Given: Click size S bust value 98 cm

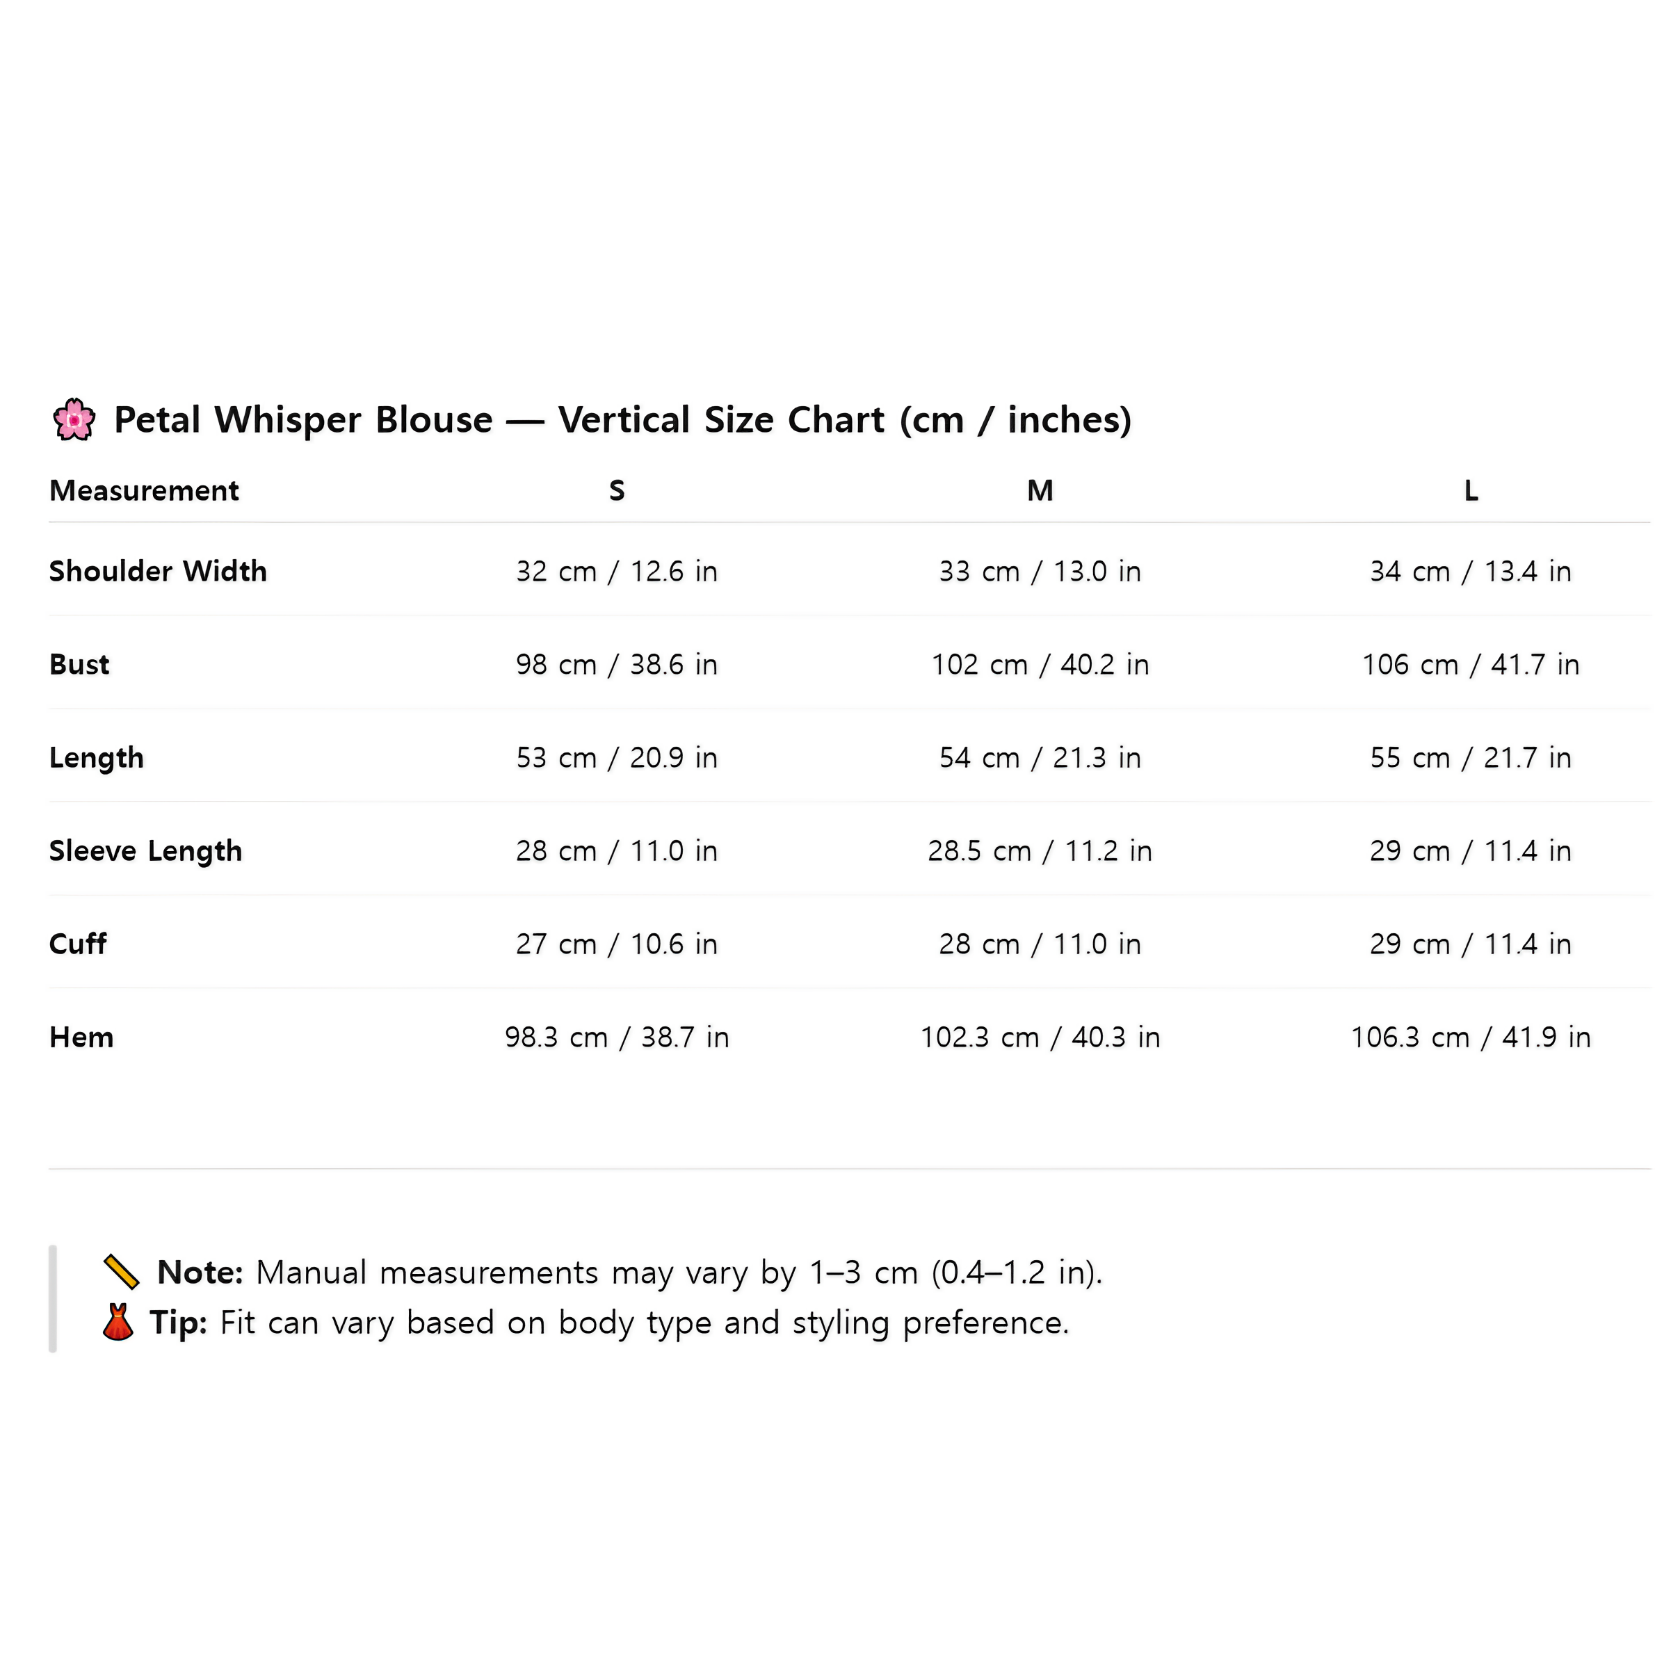Looking at the screenshot, I should tap(617, 665).
